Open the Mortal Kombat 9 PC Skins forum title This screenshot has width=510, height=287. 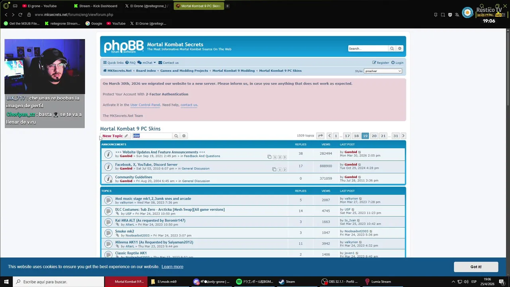(130, 129)
